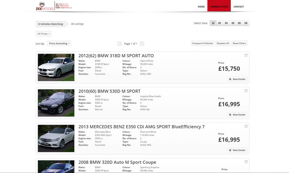This screenshot has height=173, width=289.
Task: View Details for the Mercedes E350
Action: (x=237, y=150)
